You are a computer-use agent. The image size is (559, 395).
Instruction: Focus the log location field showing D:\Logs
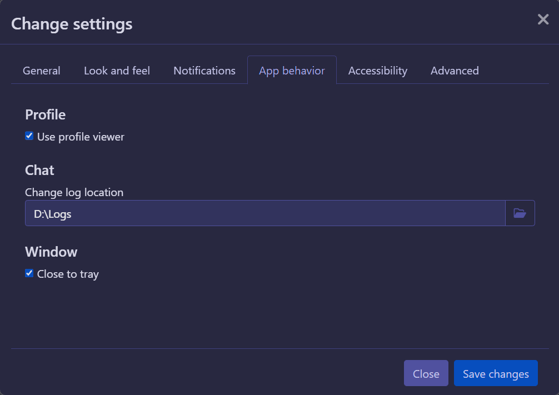[265, 213]
